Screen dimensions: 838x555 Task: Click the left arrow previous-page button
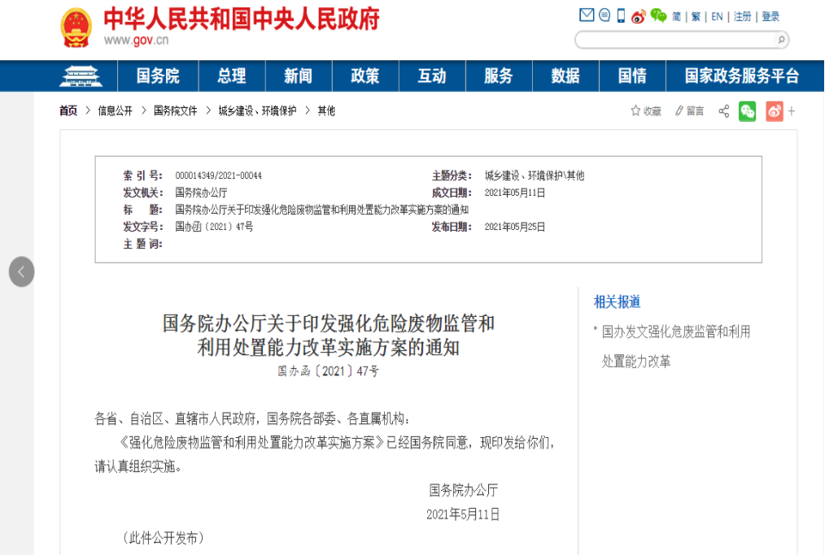point(22,271)
